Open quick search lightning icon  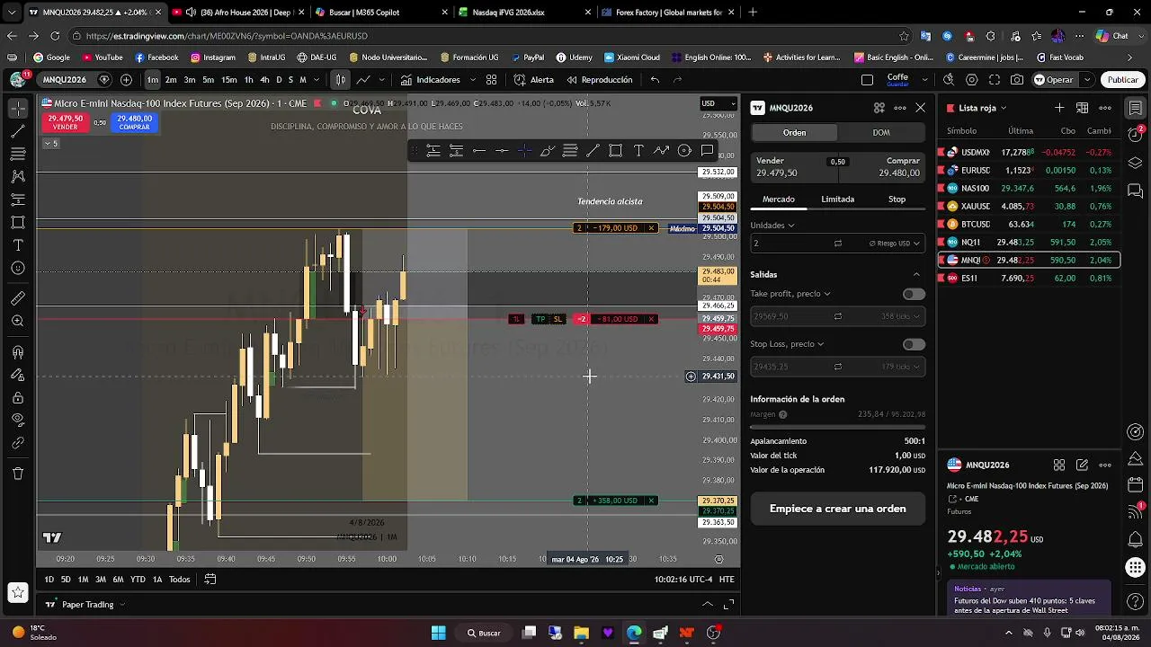pos(949,80)
